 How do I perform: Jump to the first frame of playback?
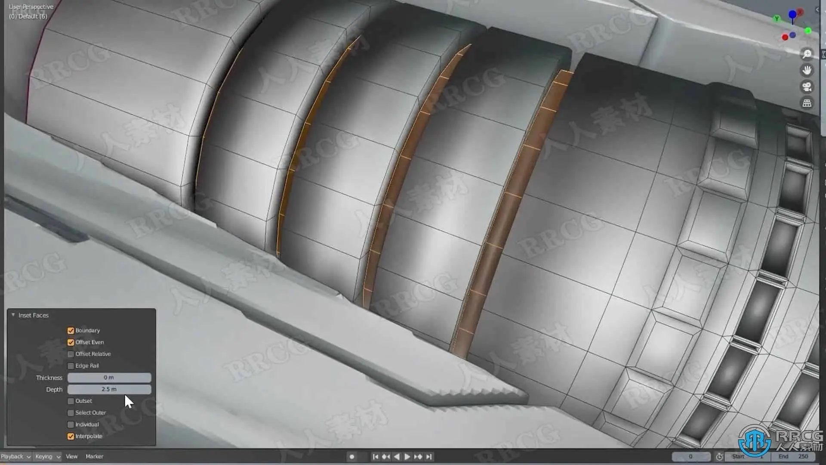click(375, 457)
